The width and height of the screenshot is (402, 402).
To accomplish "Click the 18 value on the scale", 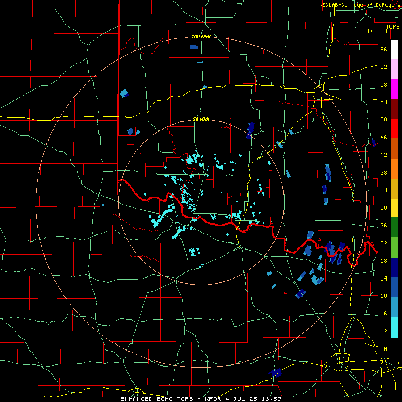I will click(x=384, y=261).
